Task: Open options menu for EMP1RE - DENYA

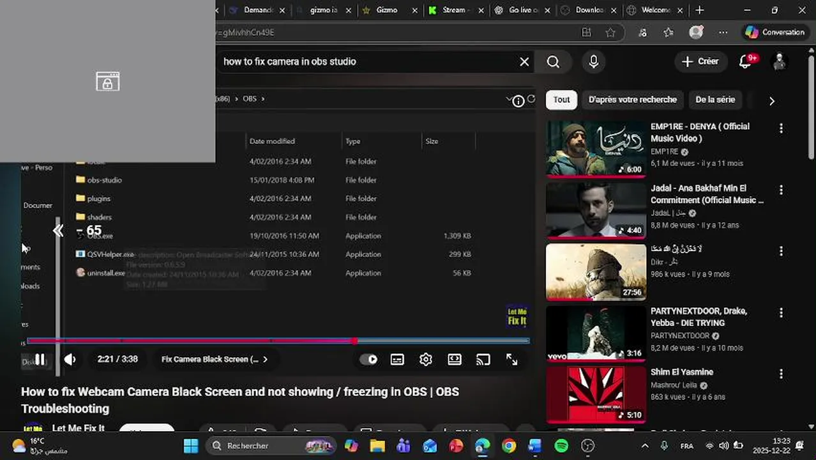Action: pos(781,128)
